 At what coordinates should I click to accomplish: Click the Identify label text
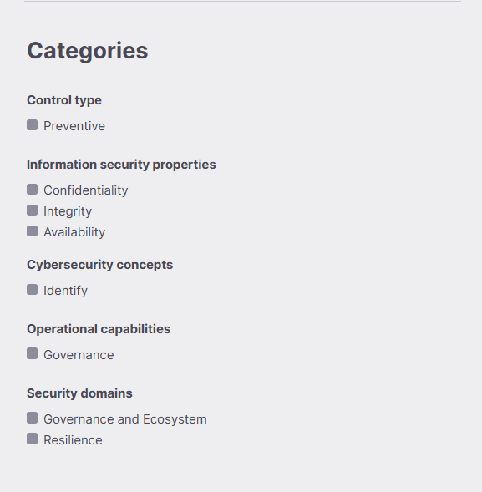(x=66, y=291)
